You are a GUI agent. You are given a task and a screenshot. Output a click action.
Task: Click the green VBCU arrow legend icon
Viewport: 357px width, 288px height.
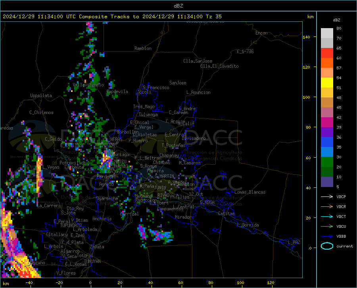pos(327,226)
